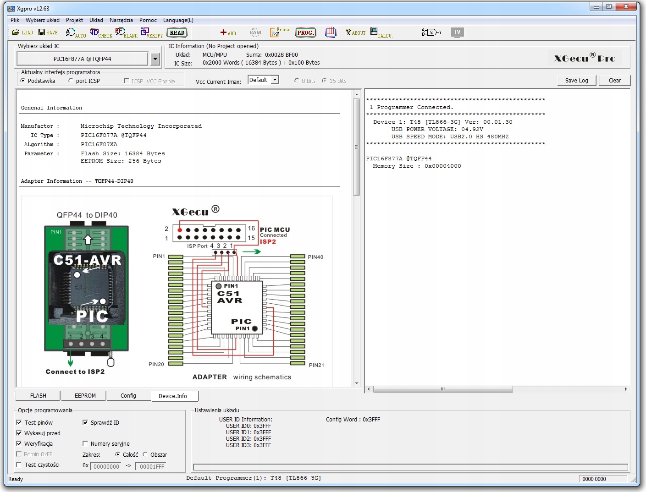Uncheck the Test pinów checkbox

(19, 422)
